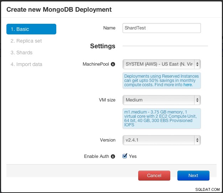223x193 pixels.
Task: Follow the 'here' link for Reserved Instances
Action: tap(188, 85)
